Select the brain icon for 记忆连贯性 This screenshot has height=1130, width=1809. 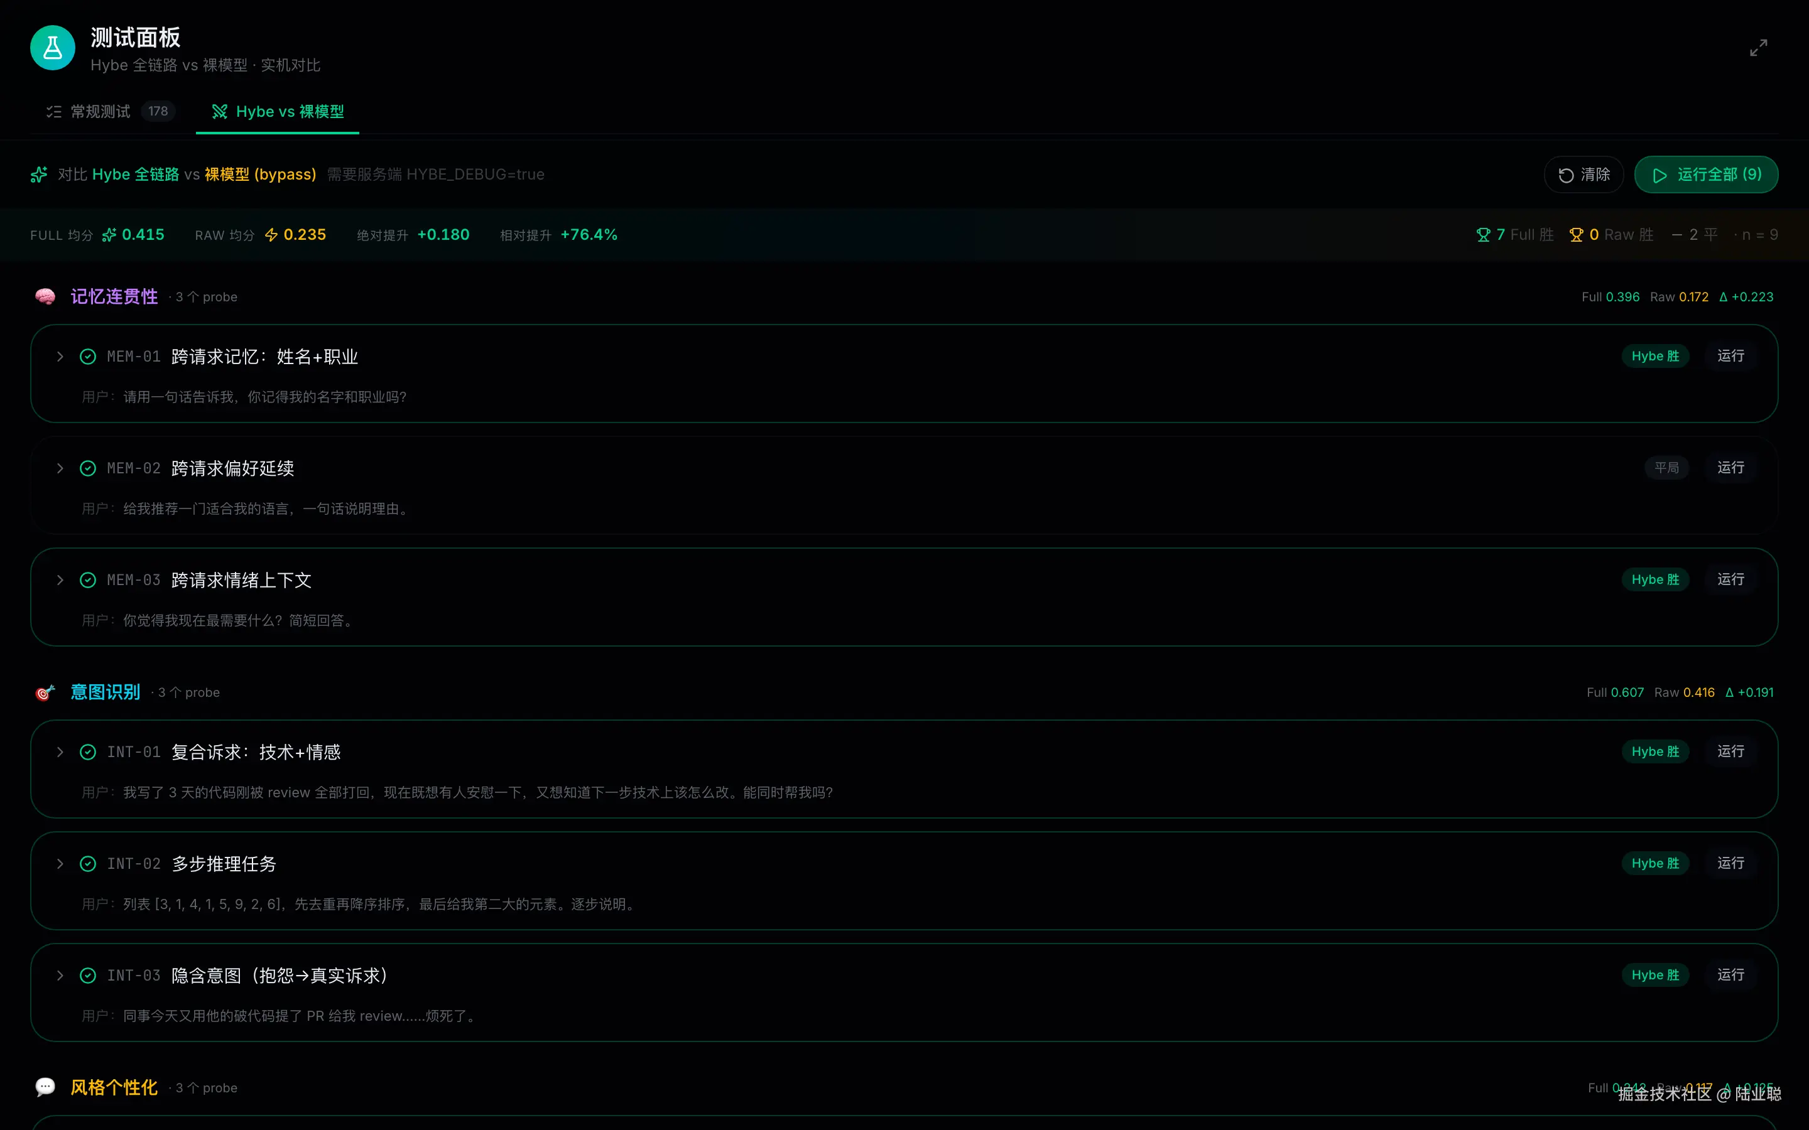point(45,296)
